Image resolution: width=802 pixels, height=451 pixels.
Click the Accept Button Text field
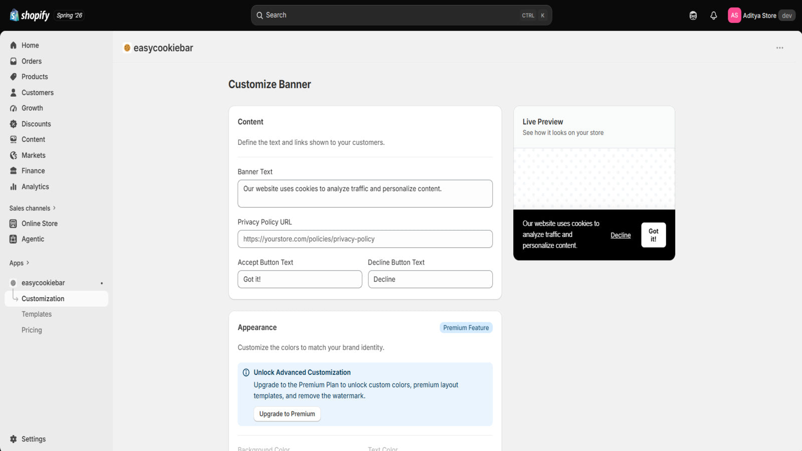point(300,279)
